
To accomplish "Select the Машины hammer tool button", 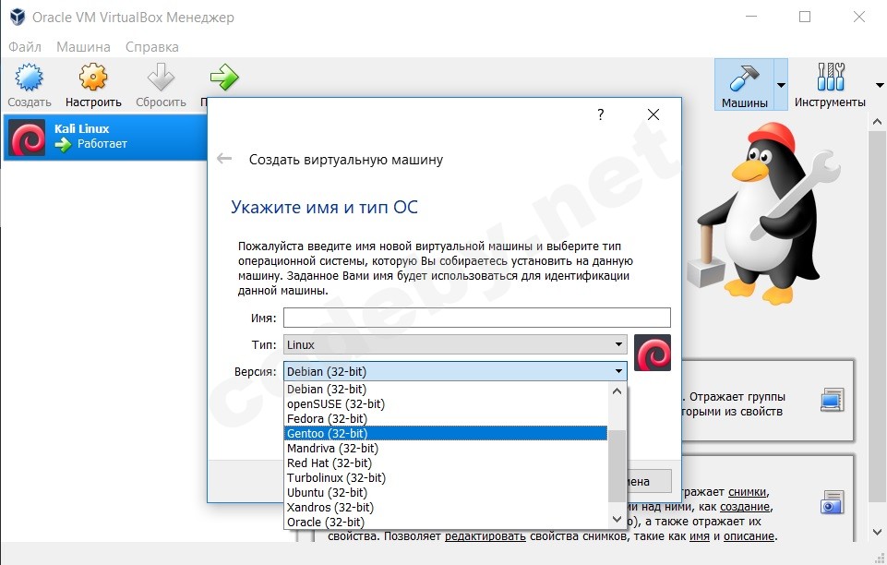I will (745, 85).
